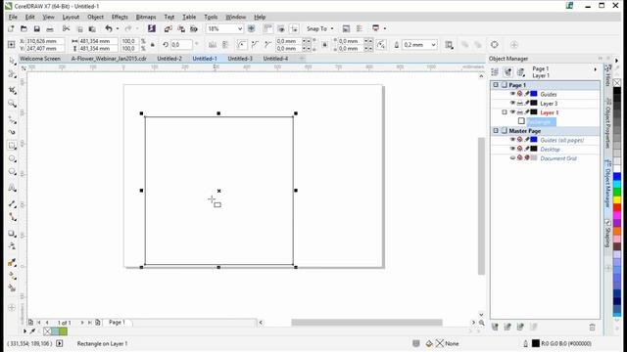Viewport: 627px width, 352px height.
Task: Click the Publish to PDF icon
Action: coord(194,28)
